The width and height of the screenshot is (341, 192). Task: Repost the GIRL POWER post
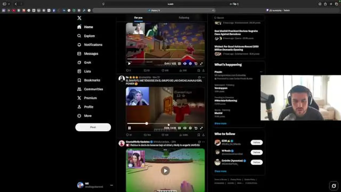[x=147, y=135]
